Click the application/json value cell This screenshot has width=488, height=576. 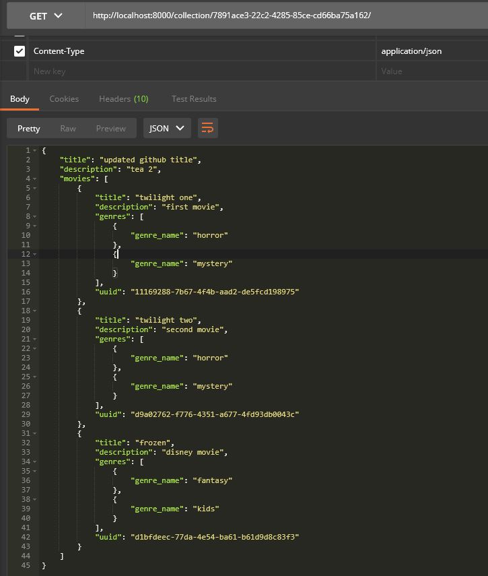click(432, 51)
